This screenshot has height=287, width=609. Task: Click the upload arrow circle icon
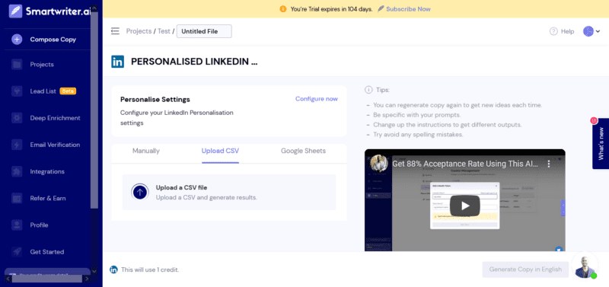click(140, 192)
